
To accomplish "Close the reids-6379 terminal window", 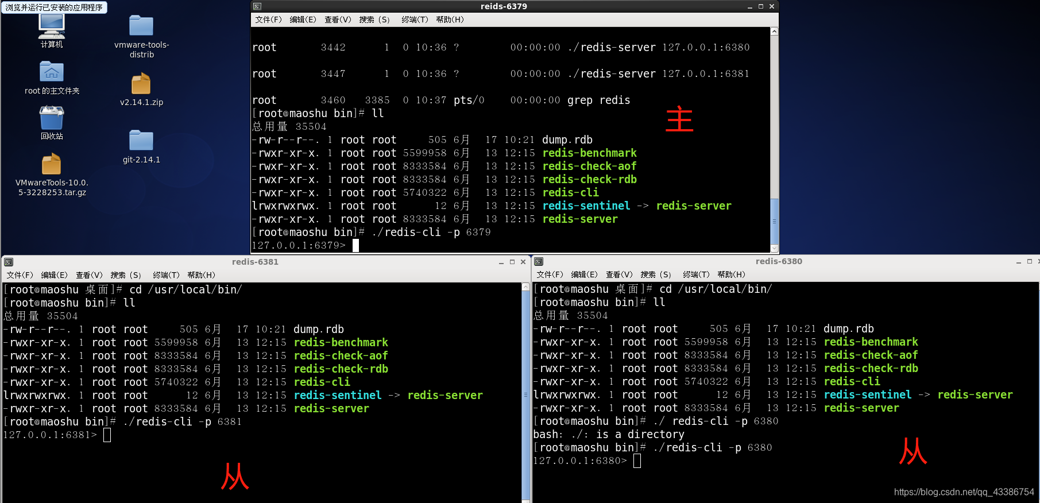I will click(772, 6).
